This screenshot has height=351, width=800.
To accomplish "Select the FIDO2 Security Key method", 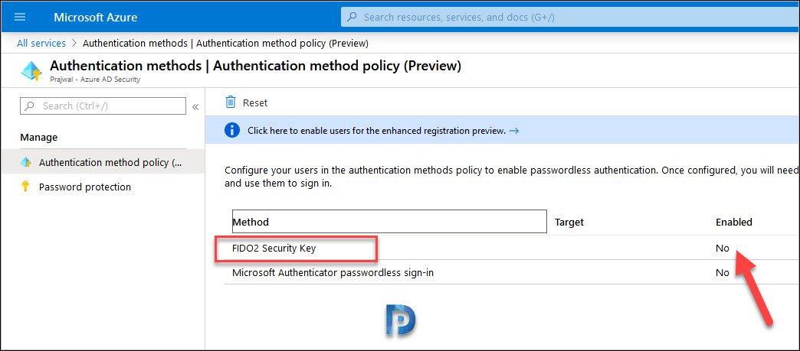I will pyautogui.click(x=274, y=248).
